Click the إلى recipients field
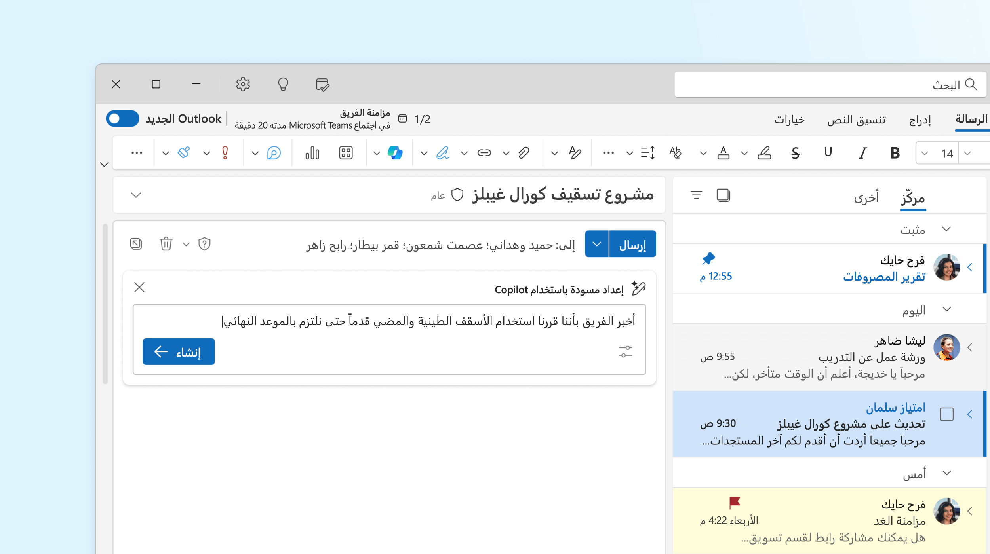Screen dimensions: 990x554 click(440, 245)
